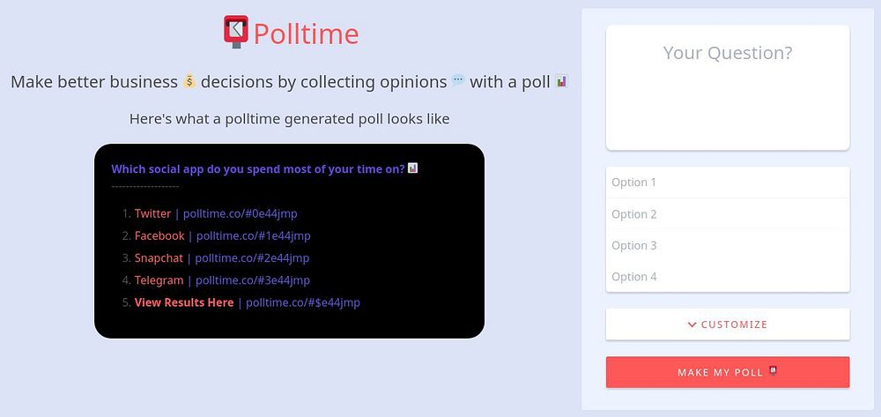Click the speech bubble emoji icon
881x417 pixels.
458,82
